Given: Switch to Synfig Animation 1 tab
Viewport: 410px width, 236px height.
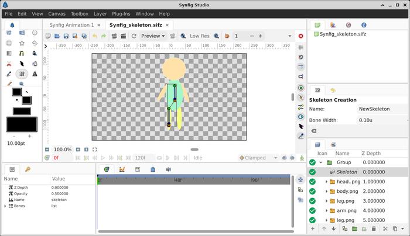Looking at the screenshot, I should 71,25.
